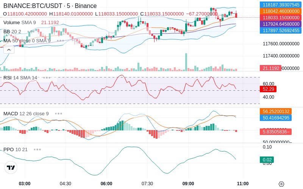Open chart settings hexagon gear icon
This screenshot has height=189, width=303.
point(281,184)
